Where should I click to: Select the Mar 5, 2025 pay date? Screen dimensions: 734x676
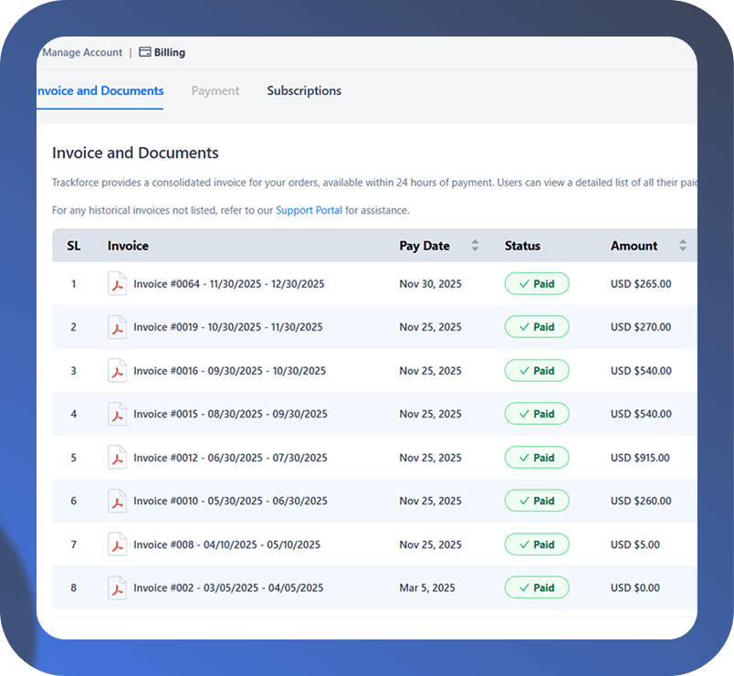pos(427,588)
